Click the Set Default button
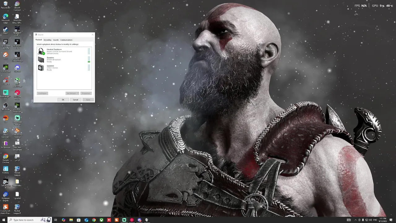Image resolution: width=396 pixels, height=223 pixels. [x=71, y=93]
